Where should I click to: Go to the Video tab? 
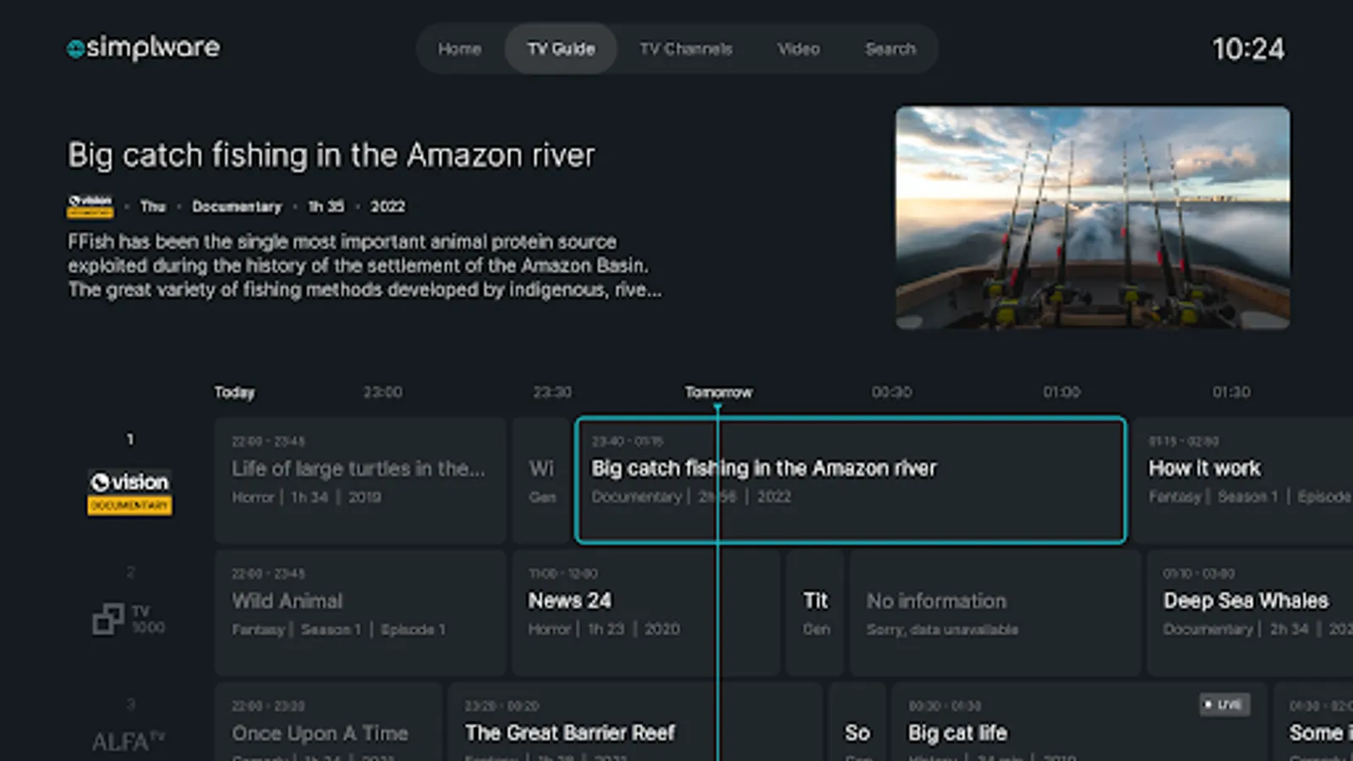[798, 49]
